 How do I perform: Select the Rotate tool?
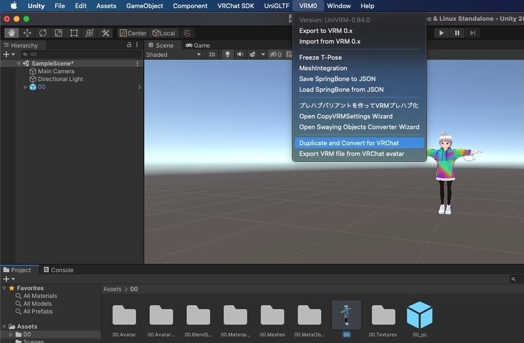point(43,33)
